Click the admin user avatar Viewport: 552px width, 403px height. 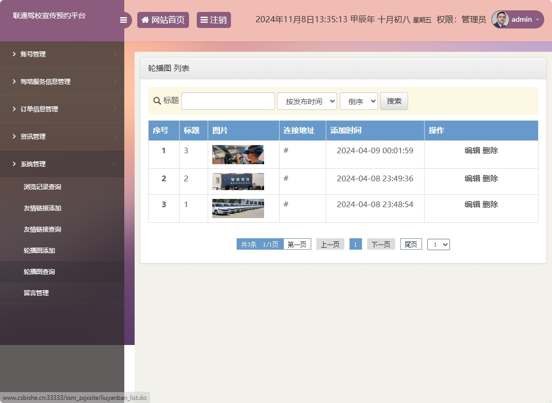coord(500,20)
